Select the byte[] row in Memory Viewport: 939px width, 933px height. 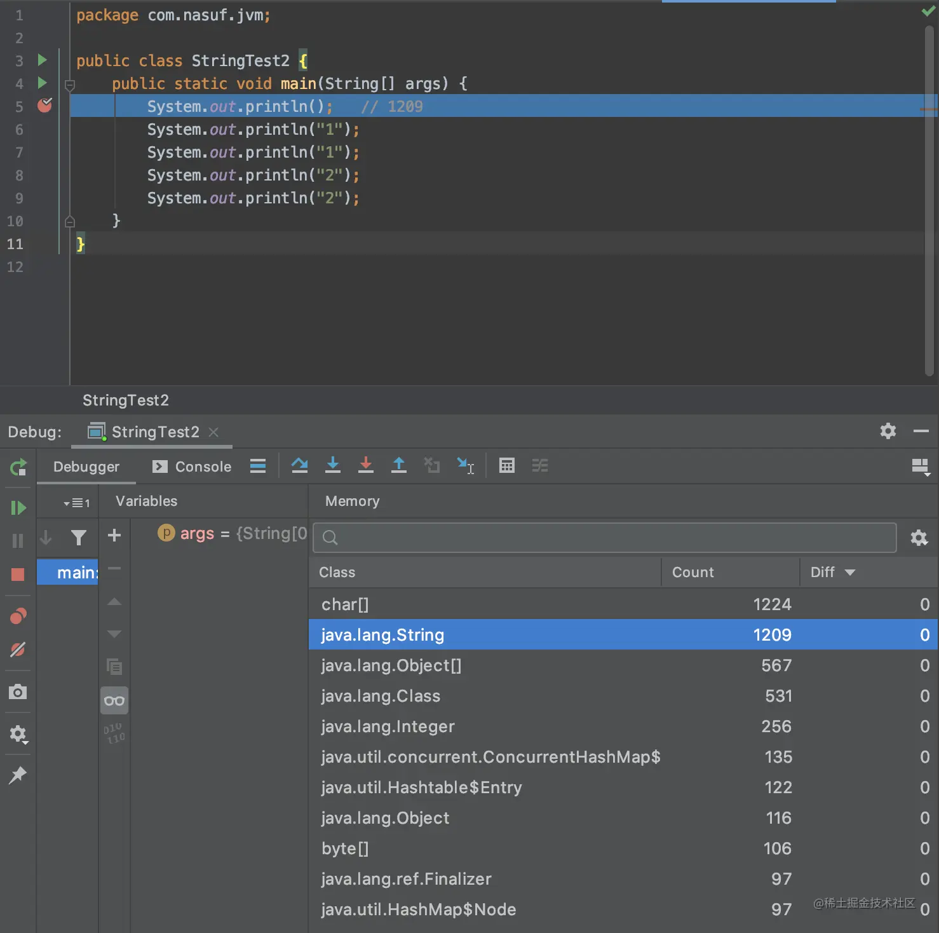tap(623, 848)
